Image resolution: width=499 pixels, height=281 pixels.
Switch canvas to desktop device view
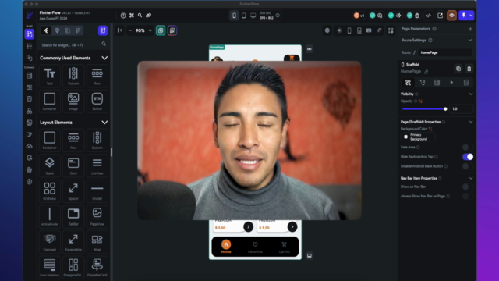pyautogui.click(x=253, y=16)
